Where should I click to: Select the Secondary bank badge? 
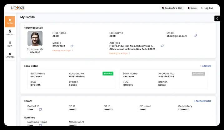(x=198, y=74)
